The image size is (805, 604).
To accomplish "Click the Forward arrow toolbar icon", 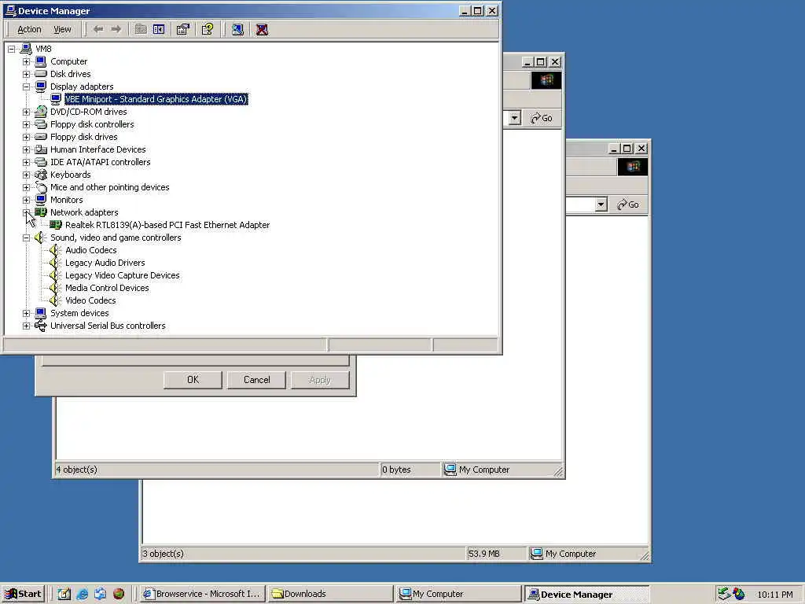I will [116, 29].
